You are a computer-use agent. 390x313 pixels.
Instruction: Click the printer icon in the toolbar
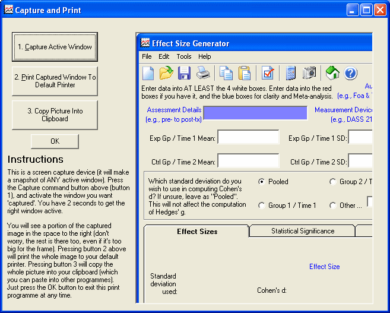[x=203, y=73]
